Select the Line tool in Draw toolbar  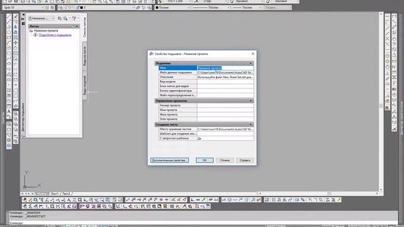click(x=9, y=16)
